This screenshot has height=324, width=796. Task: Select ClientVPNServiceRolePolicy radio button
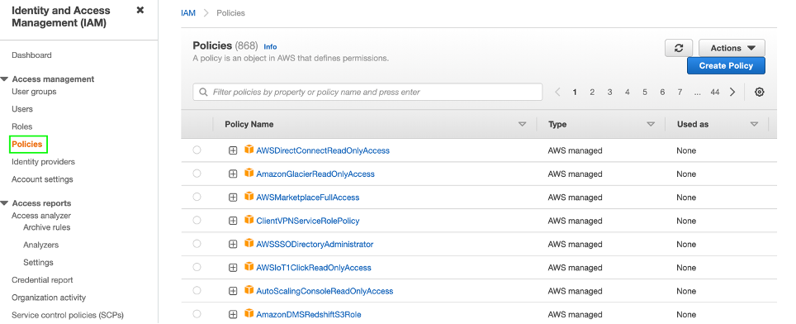tap(197, 220)
